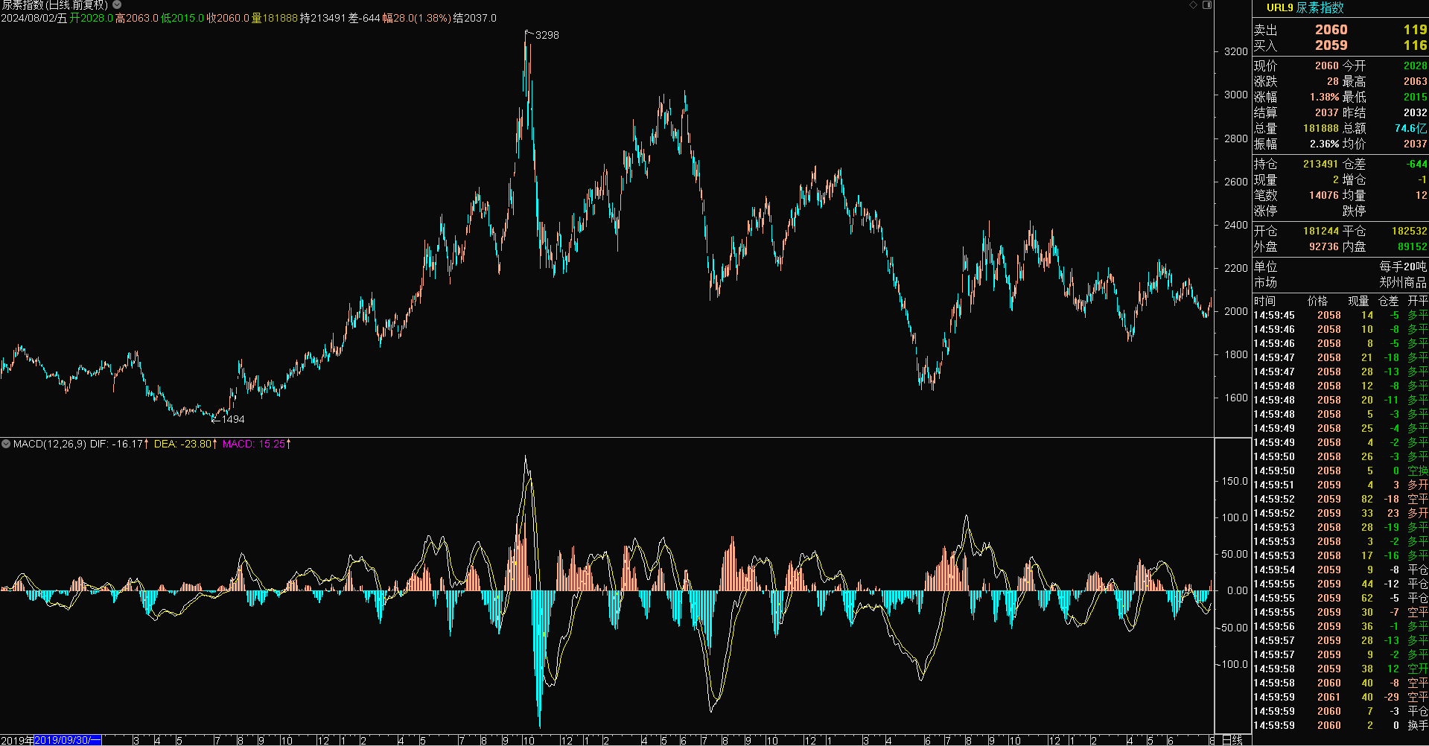
Task: Click the 外盘 92736 value
Action: [x=1323, y=246]
